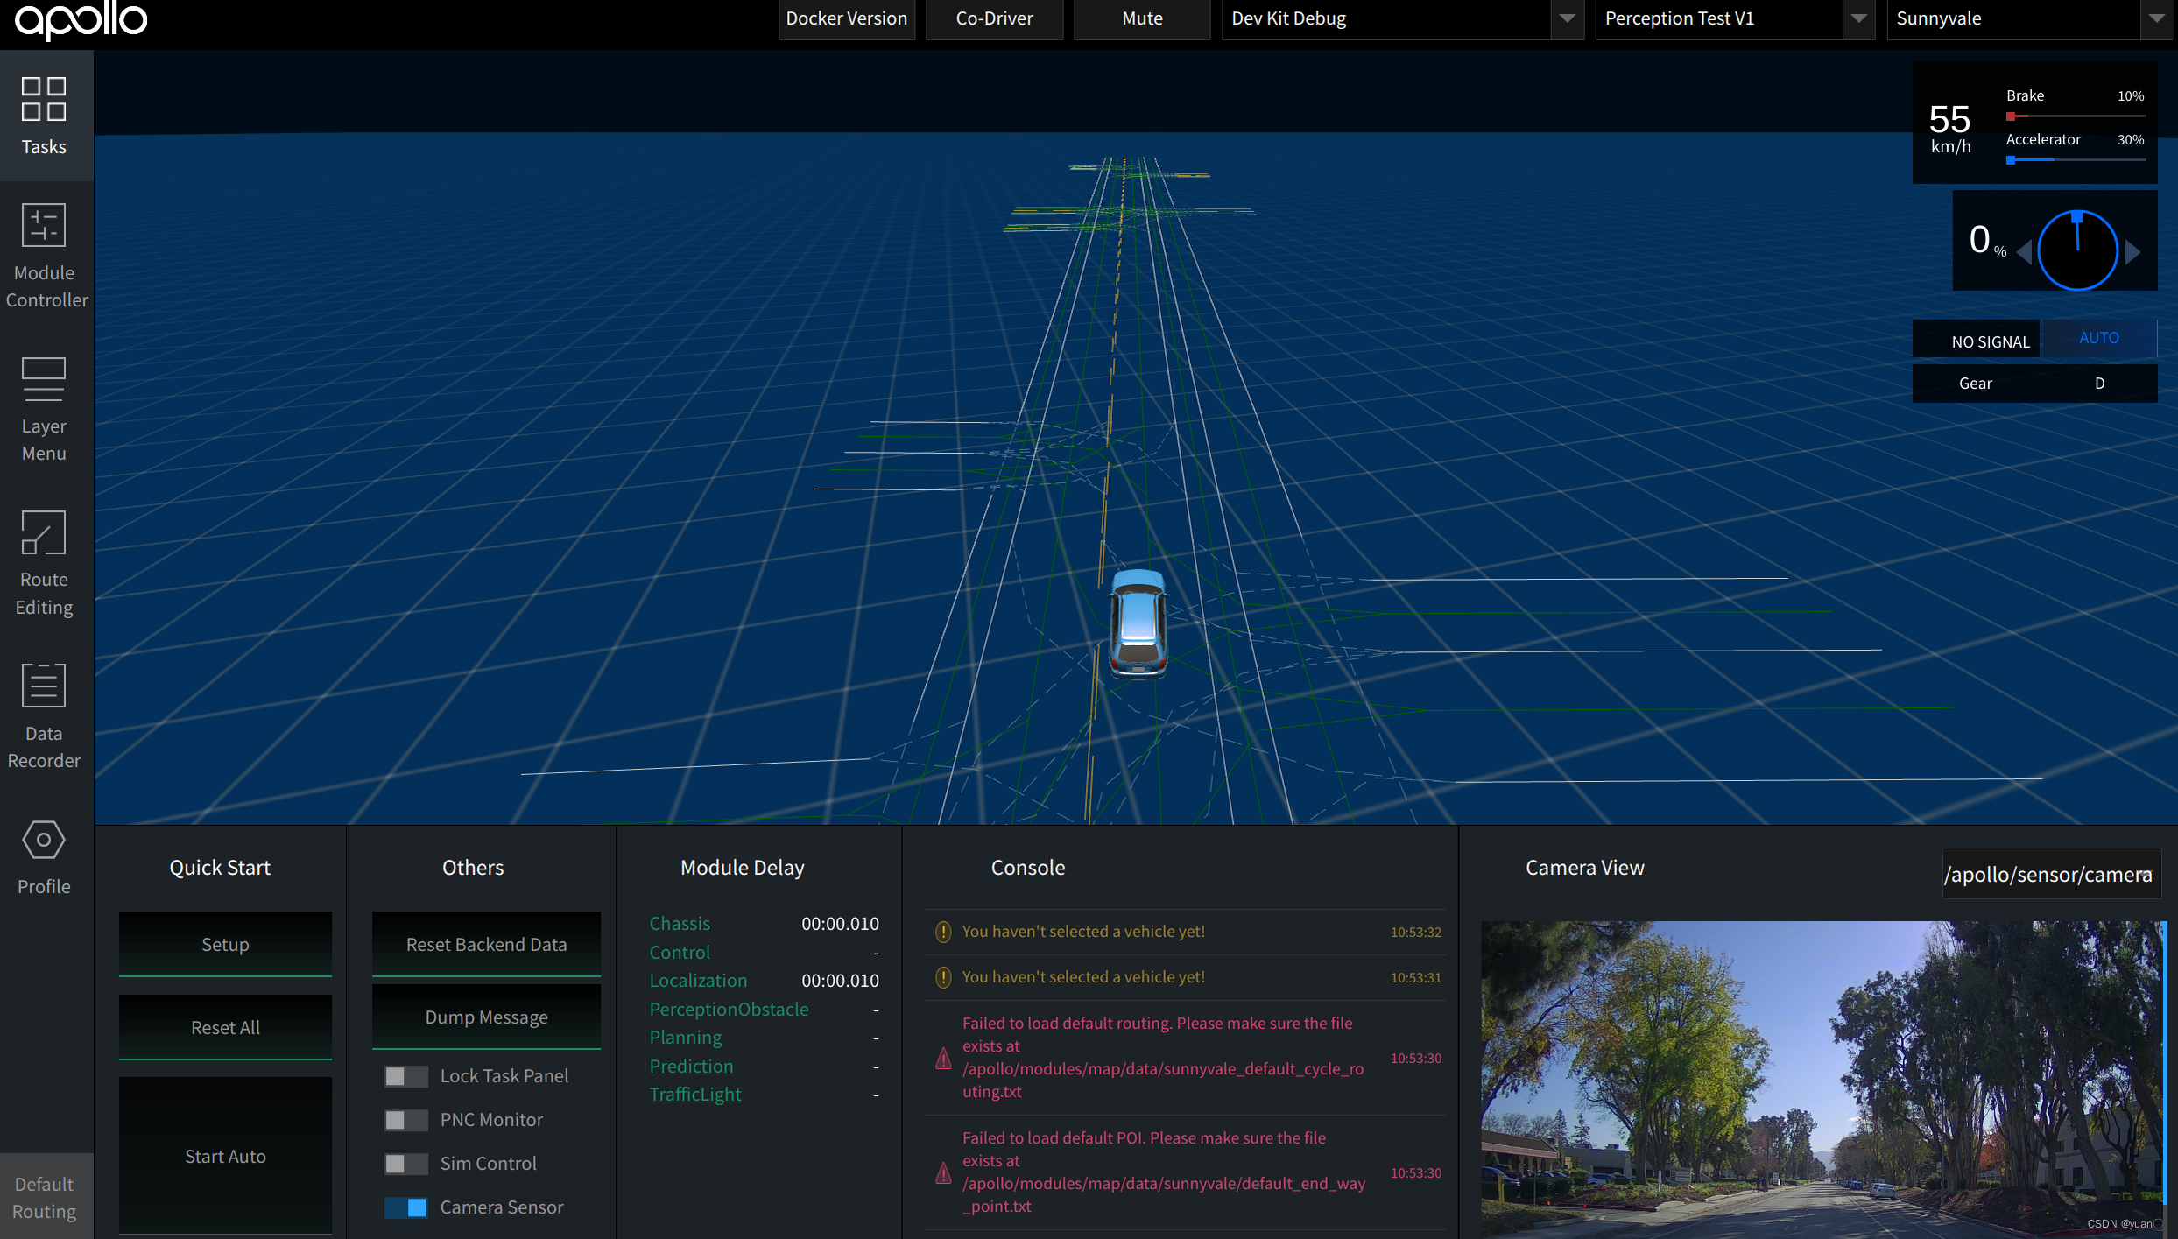Screen dimensions: 2178x1239
Task: Click the warning icon at 10:53:31
Action: (x=943, y=977)
